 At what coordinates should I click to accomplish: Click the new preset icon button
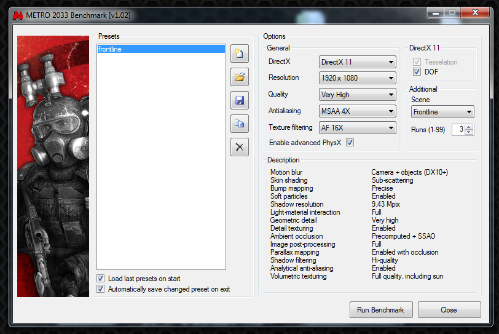coord(239,54)
